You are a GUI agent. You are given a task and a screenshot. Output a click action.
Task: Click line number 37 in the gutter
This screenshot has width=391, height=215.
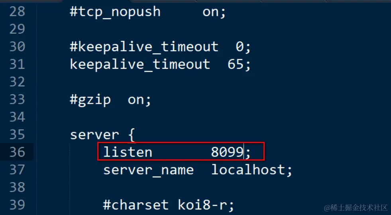17,170
